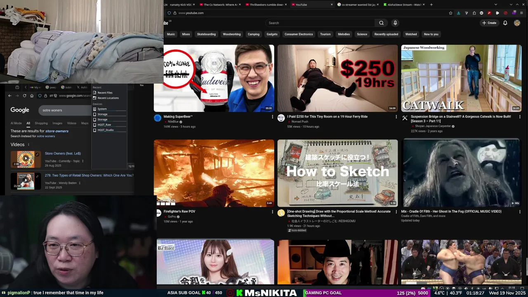Viewport: 528px width, 297px height.
Task: Click the YouTube search magnifier button
Action: coord(381,23)
